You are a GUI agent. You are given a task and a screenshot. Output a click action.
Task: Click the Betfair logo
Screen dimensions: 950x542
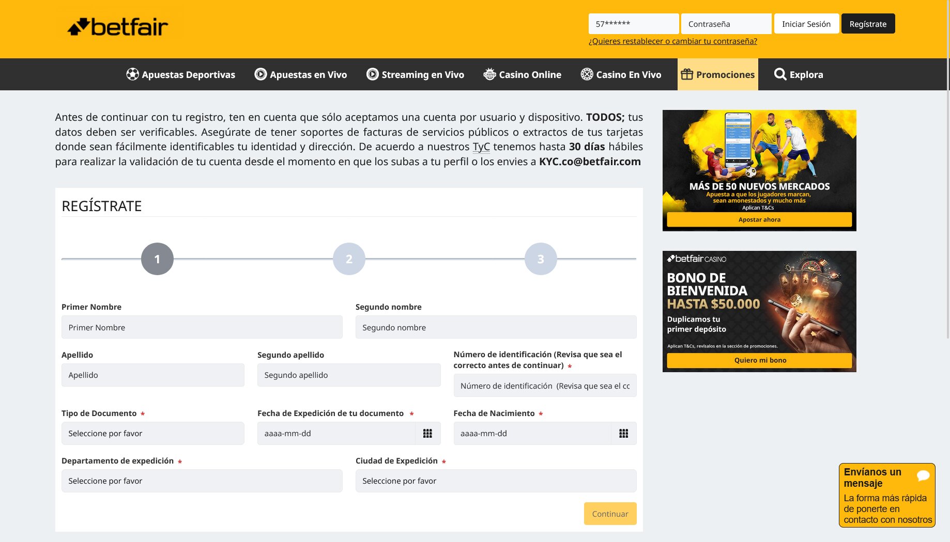[118, 27]
